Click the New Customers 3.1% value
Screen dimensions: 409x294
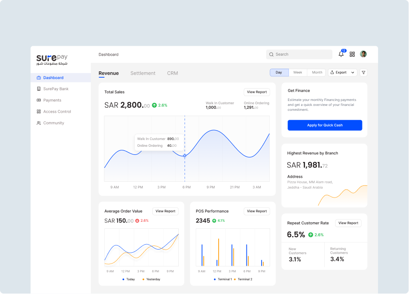[x=295, y=259]
